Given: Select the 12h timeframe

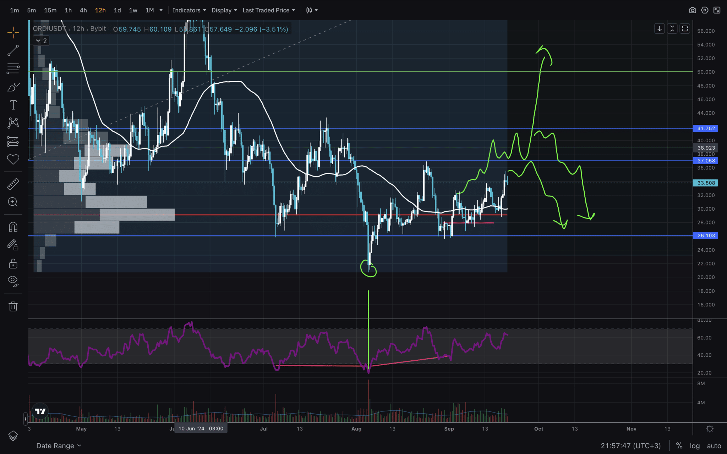Looking at the screenshot, I should [x=100, y=10].
